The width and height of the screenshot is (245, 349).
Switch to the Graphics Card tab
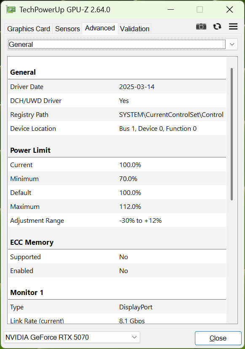(29, 29)
